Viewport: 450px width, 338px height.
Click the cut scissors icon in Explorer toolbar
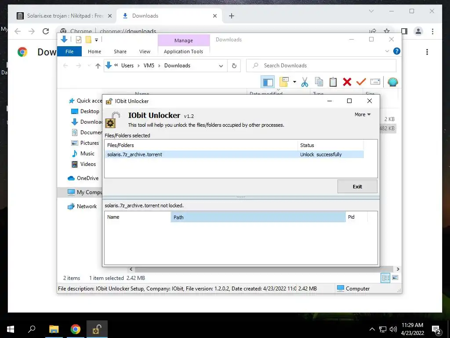[x=305, y=82]
